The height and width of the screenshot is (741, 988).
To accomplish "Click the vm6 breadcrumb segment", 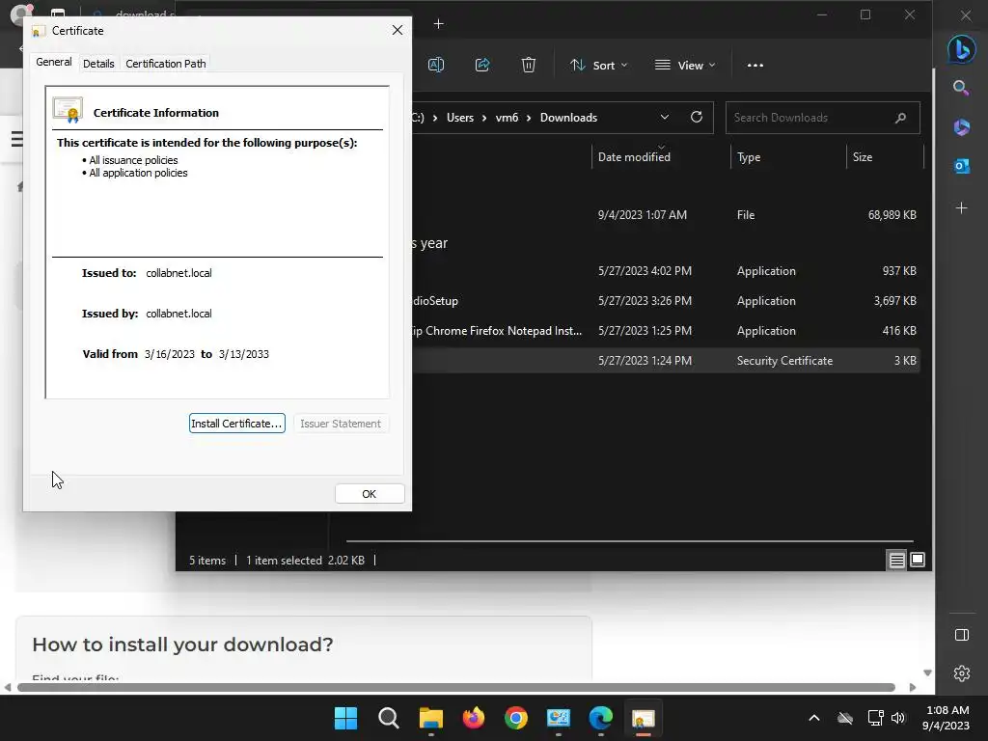I will [x=507, y=118].
